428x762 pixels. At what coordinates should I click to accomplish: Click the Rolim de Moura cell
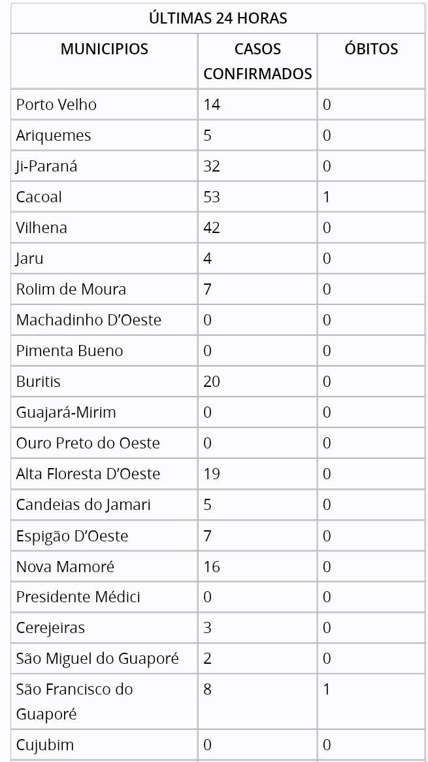coord(71,289)
